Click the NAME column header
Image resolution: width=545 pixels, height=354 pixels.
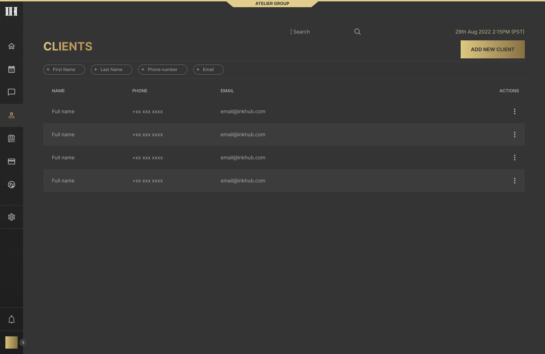pyautogui.click(x=58, y=91)
